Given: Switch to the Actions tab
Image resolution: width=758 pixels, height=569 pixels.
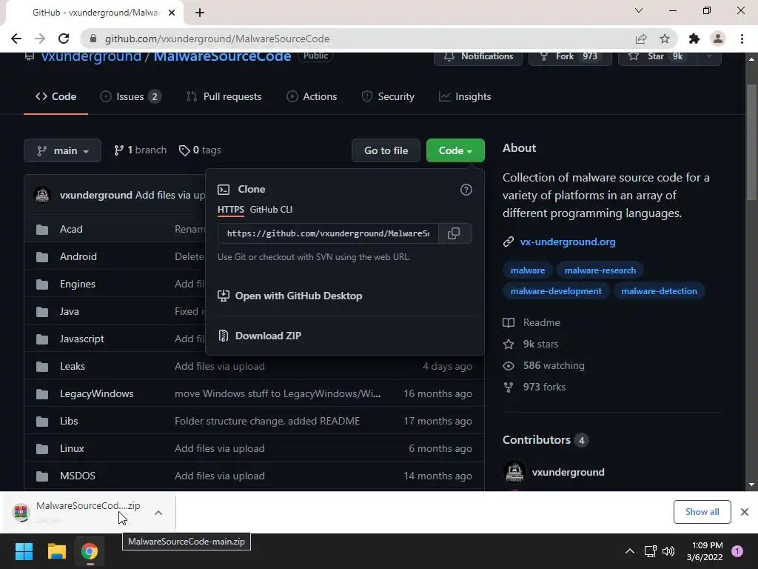Looking at the screenshot, I should pyautogui.click(x=312, y=96).
